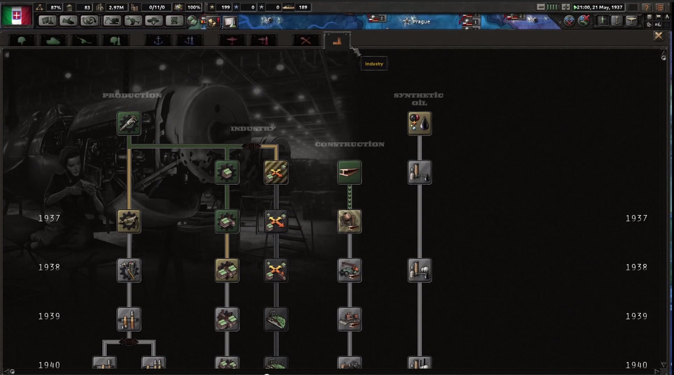
Task: Toggle the naval anchor map mode
Action: [617, 20]
